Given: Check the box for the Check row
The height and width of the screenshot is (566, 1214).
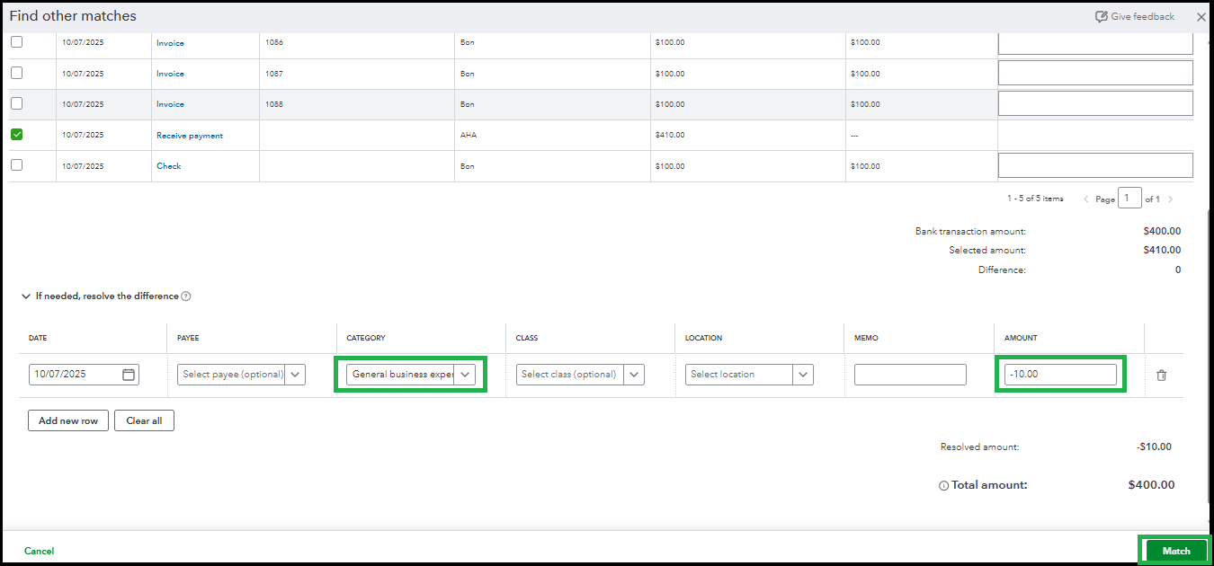Looking at the screenshot, I should [x=16, y=165].
